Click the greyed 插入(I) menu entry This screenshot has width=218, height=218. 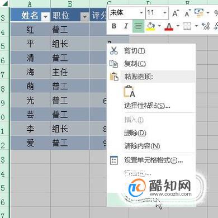click(134, 120)
